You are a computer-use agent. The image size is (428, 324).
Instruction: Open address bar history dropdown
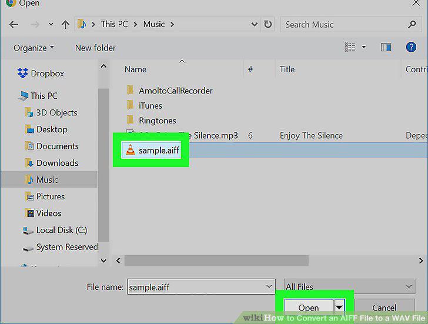pyautogui.click(x=255, y=25)
